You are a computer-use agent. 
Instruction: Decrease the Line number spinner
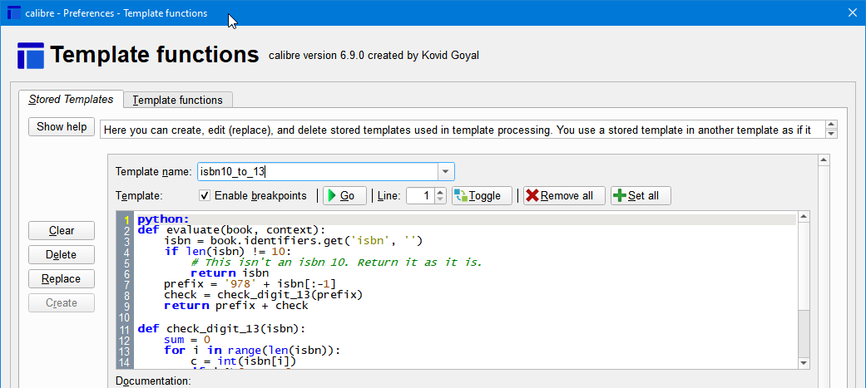pyautogui.click(x=441, y=200)
